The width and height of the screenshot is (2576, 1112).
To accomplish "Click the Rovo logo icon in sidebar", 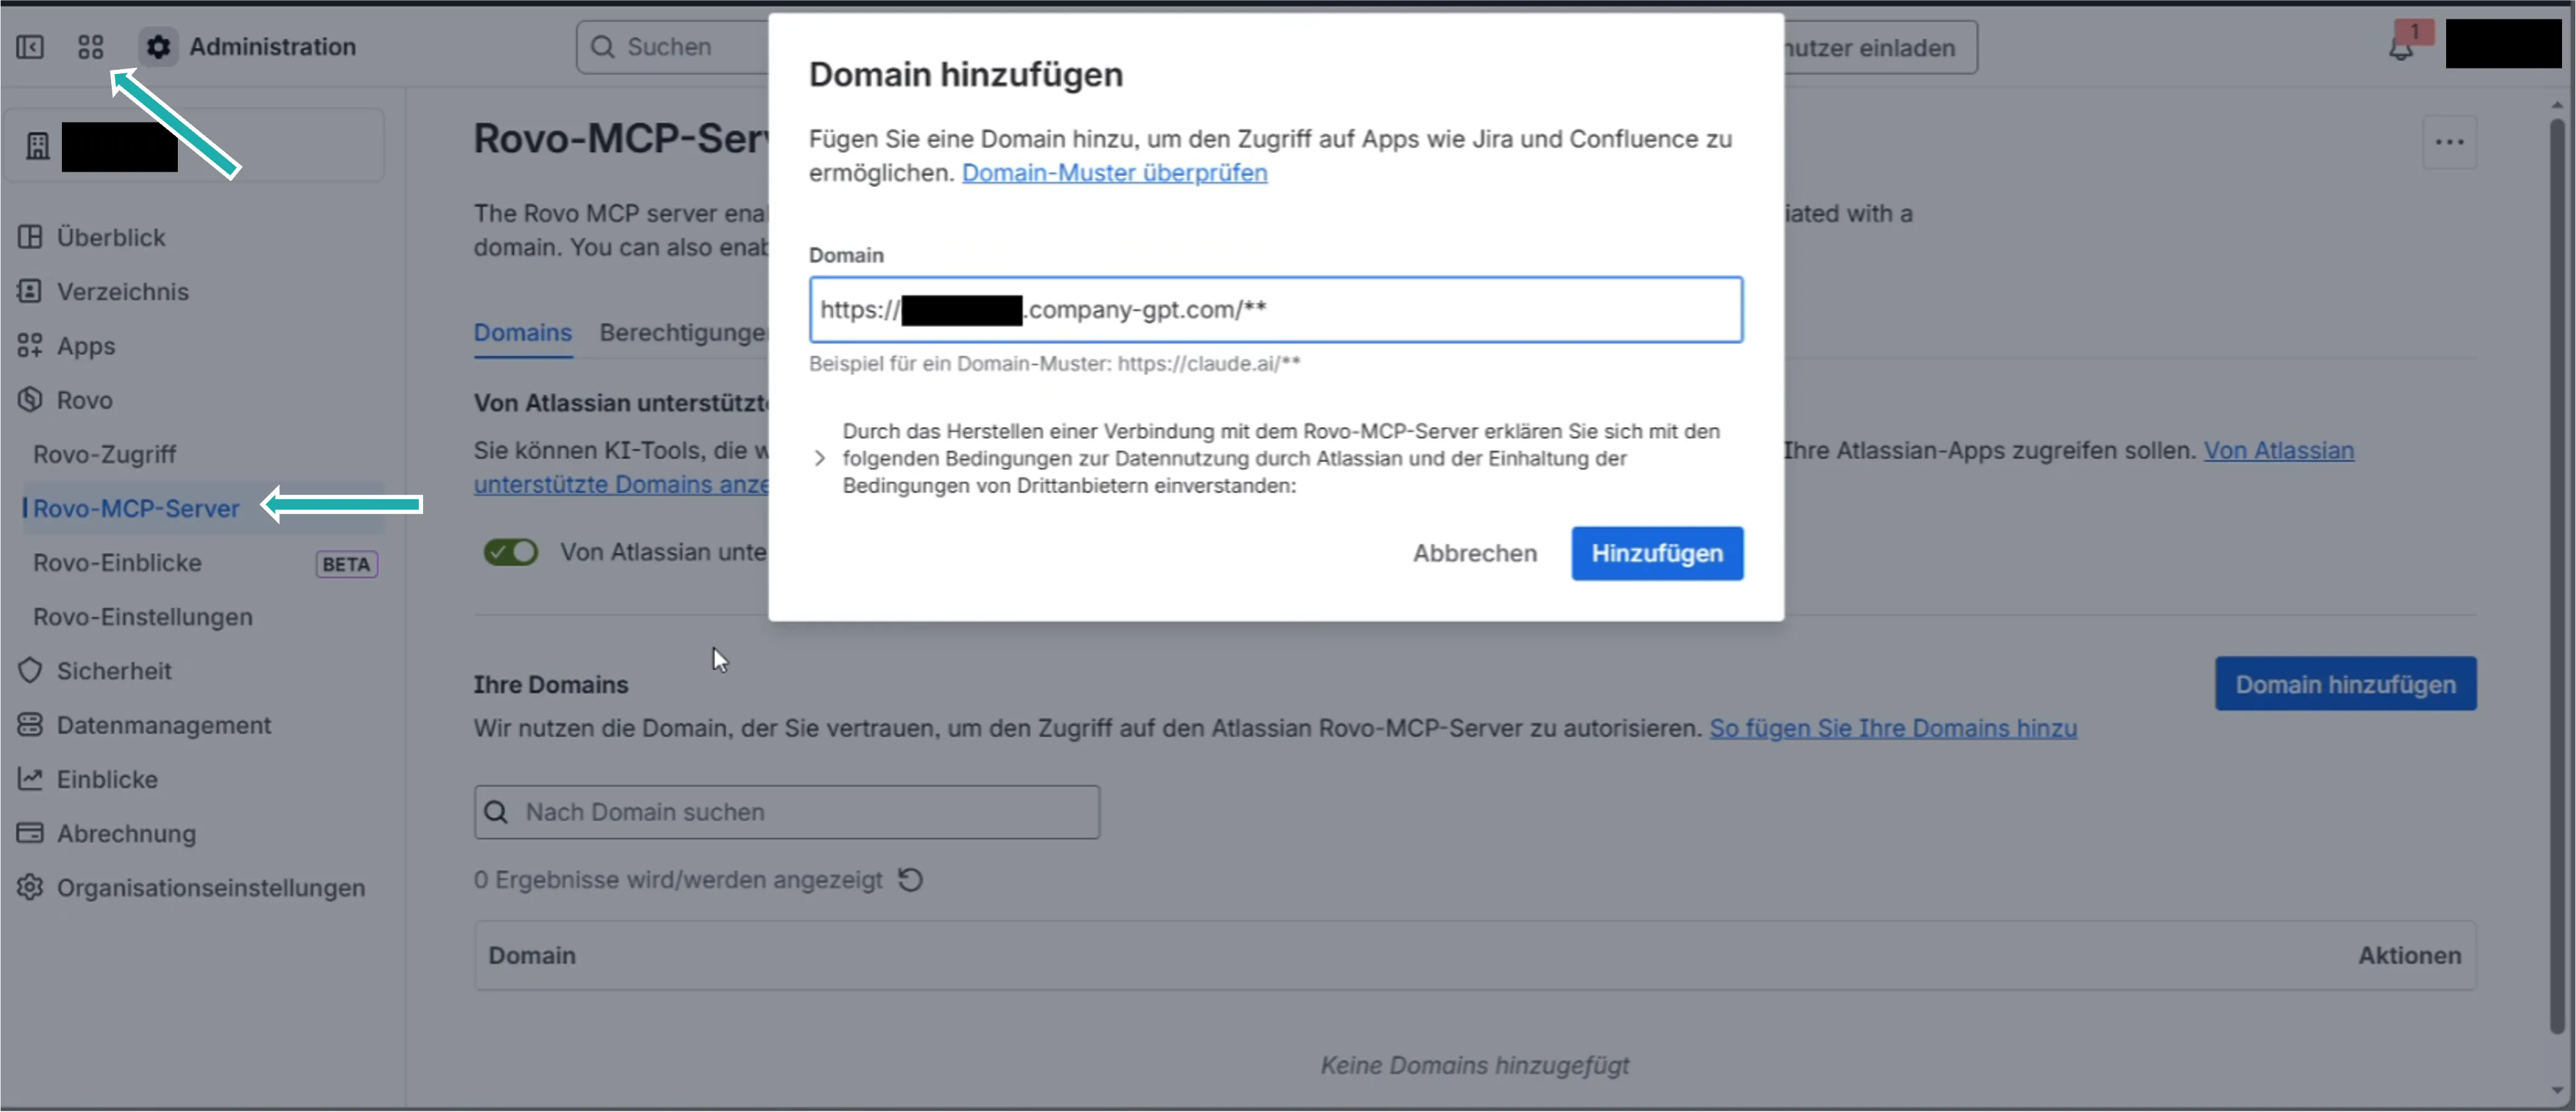I will pyautogui.click(x=30, y=400).
